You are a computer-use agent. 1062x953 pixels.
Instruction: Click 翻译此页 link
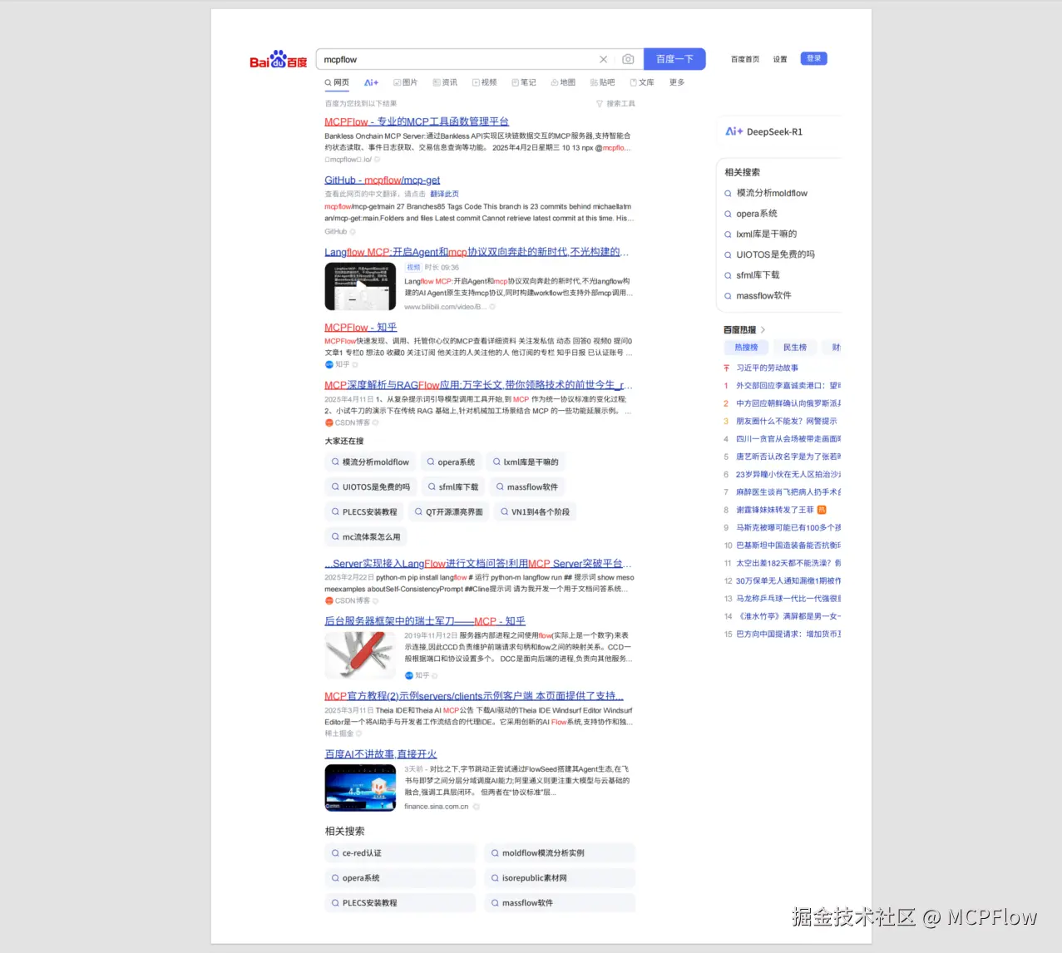tap(444, 194)
